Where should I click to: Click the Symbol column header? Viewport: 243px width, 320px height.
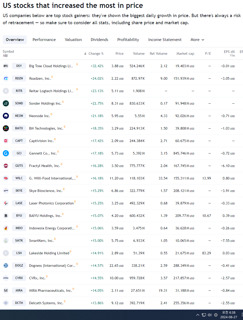coord(8,51)
